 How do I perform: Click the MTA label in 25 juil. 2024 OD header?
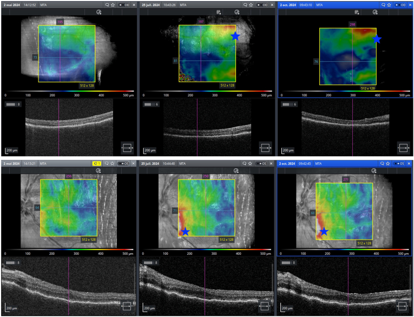click(x=183, y=5)
